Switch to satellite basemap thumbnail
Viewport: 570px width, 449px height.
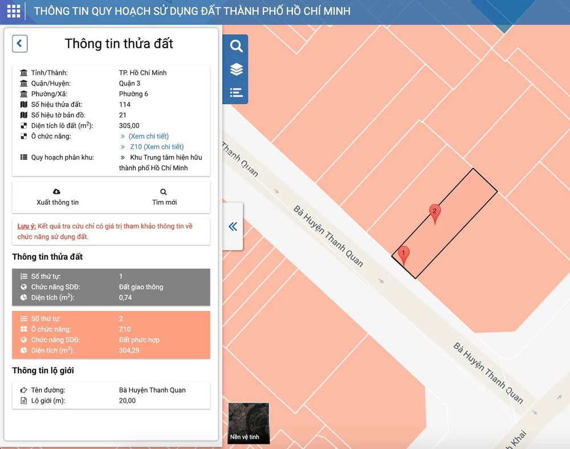pos(248,423)
